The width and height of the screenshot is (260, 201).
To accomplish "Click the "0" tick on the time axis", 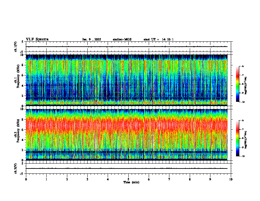I will pos(26,179).
